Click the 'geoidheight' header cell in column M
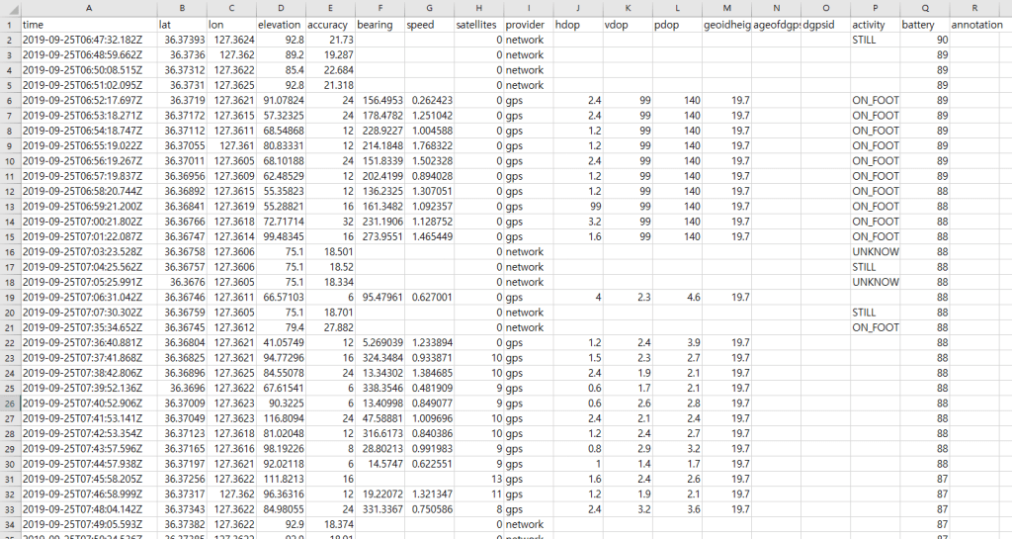1012x539 pixels. coord(726,24)
